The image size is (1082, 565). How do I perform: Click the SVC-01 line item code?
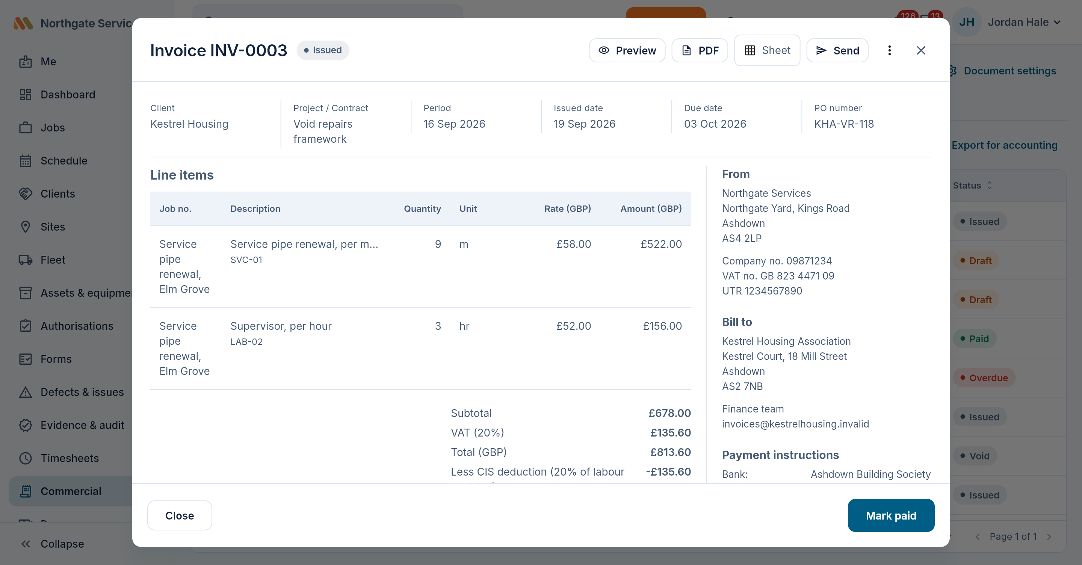pyautogui.click(x=246, y=260)
